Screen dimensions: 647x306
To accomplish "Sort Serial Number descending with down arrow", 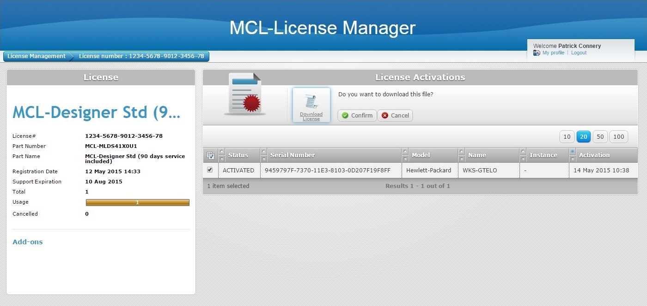I will [x=263, y=159].
